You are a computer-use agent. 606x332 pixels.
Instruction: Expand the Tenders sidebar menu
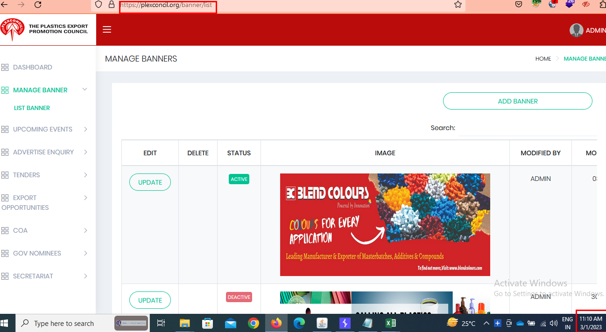pyautogui.click(x=85, y=175)
